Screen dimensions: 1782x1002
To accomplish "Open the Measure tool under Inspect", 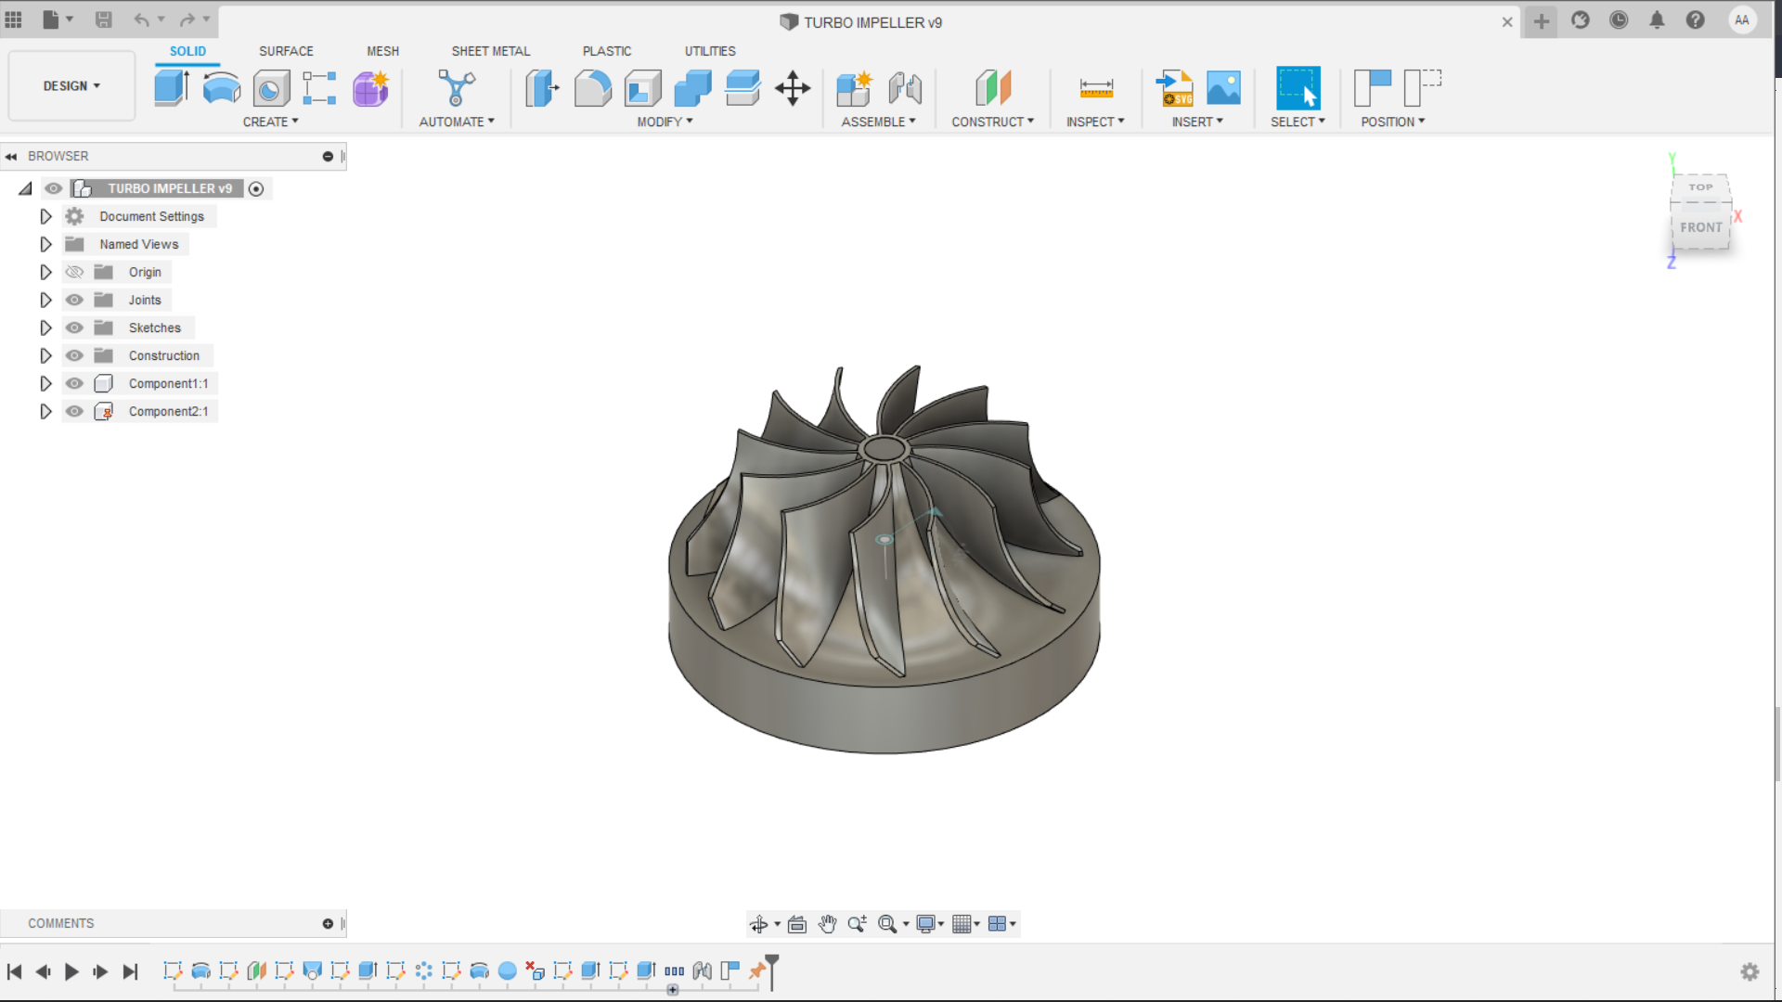I will 1096,88.
